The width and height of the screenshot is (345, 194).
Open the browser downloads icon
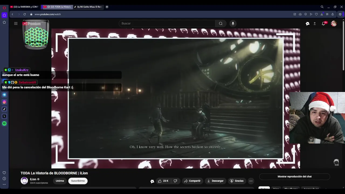(322, 14)
